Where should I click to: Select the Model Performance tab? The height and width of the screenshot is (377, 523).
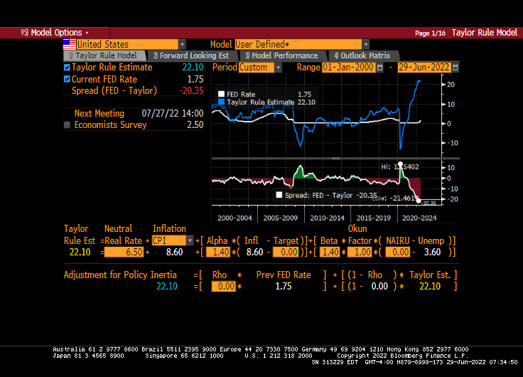[281, 55]
